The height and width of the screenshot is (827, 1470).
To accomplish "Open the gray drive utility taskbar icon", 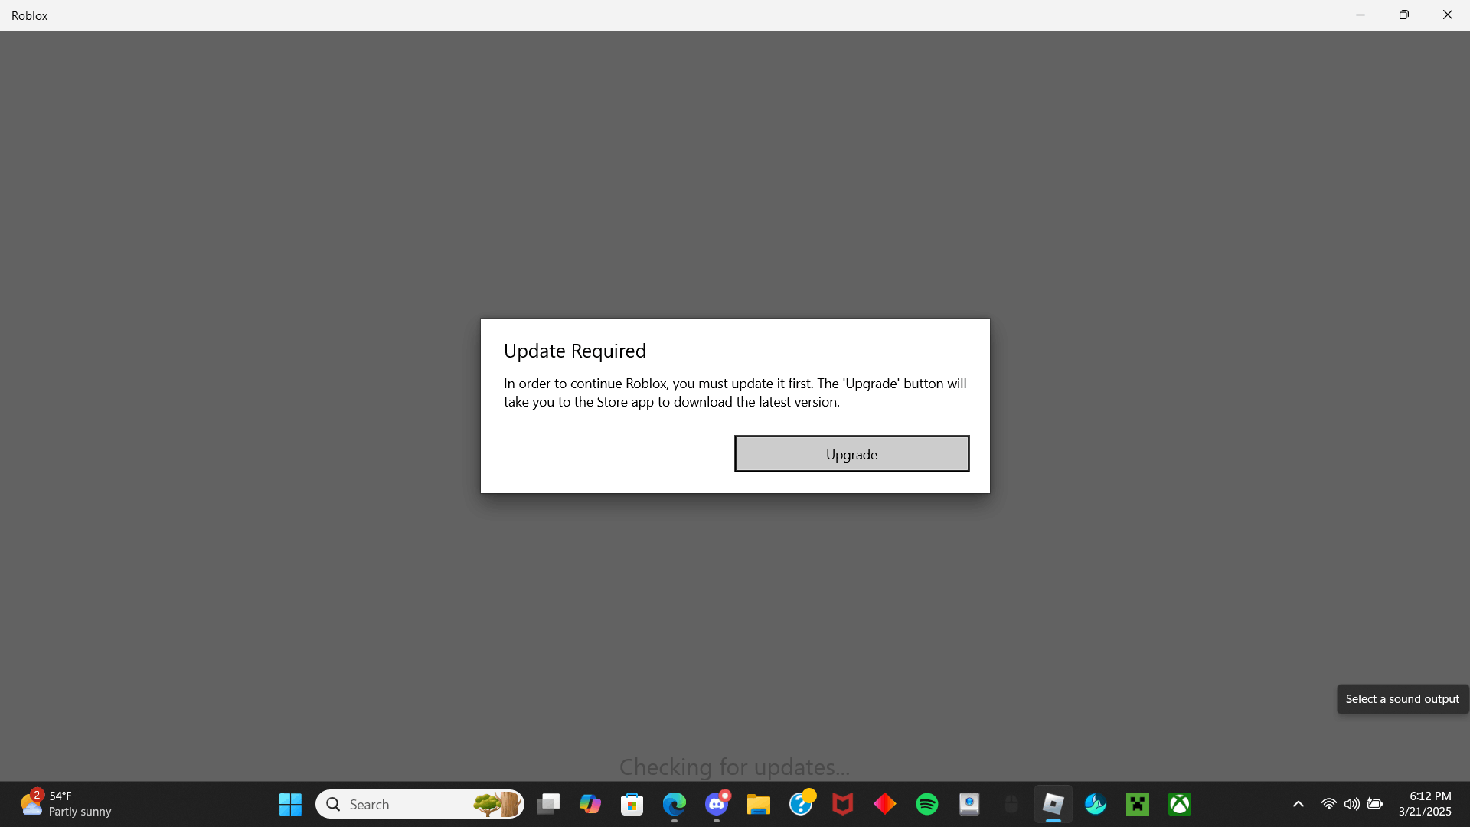I will tap(969, 804).
